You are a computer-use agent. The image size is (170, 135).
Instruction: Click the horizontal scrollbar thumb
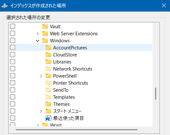click(x=76, y=130)
